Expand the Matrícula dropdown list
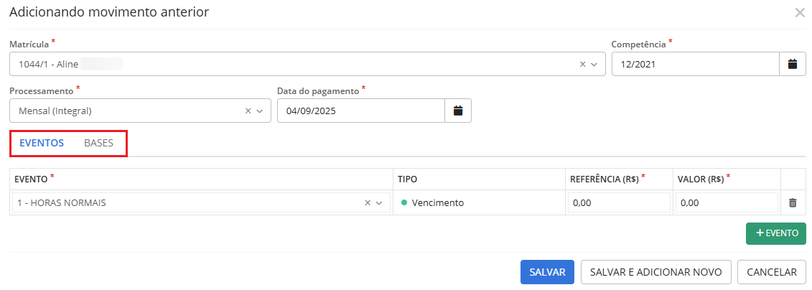Image resolution: width=812 pixels, height=290 pixels. (594, 64)
